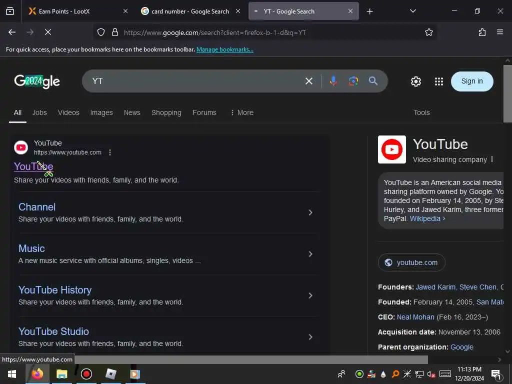
Task: Clear the YT search query
Action: [308, 81]
